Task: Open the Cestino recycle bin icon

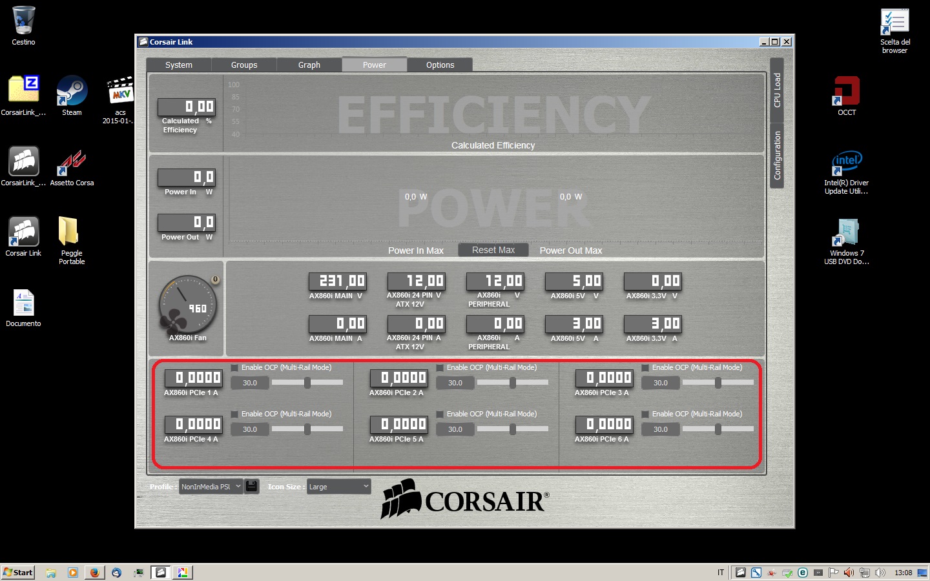Action: tap(23, 26)
